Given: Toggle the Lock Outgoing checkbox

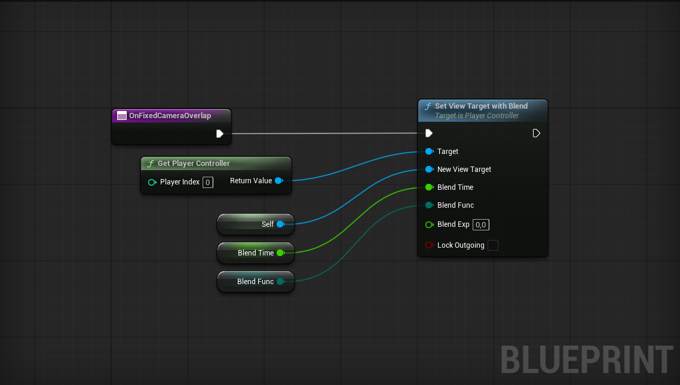Looking at the screenshot, I should (493, 245).
